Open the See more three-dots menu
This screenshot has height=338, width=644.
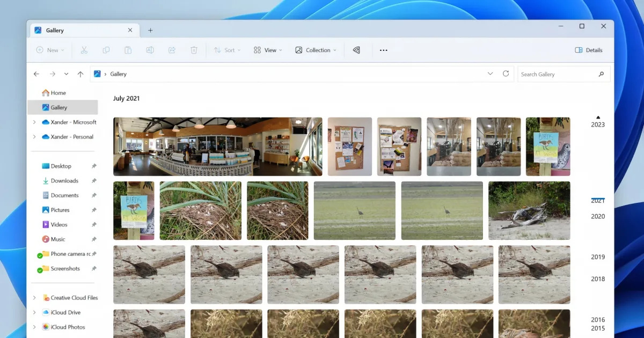point(383,50)
